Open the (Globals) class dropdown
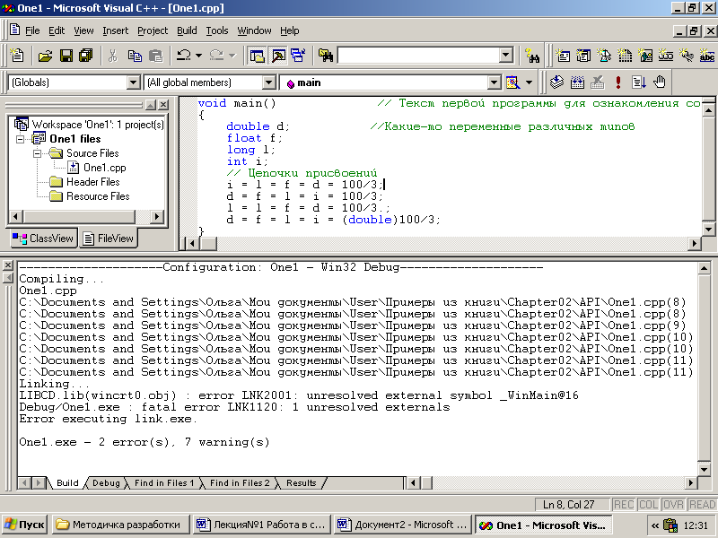This screenshot has height=538, width=718. click(133, 82)
